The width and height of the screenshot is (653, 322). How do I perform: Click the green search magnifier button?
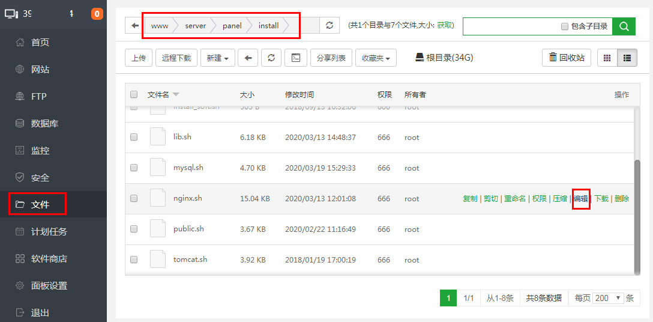click(624, 26)
